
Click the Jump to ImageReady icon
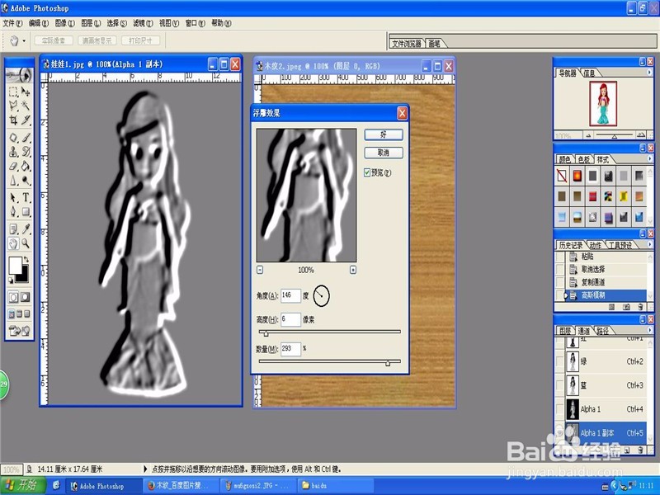19,331
